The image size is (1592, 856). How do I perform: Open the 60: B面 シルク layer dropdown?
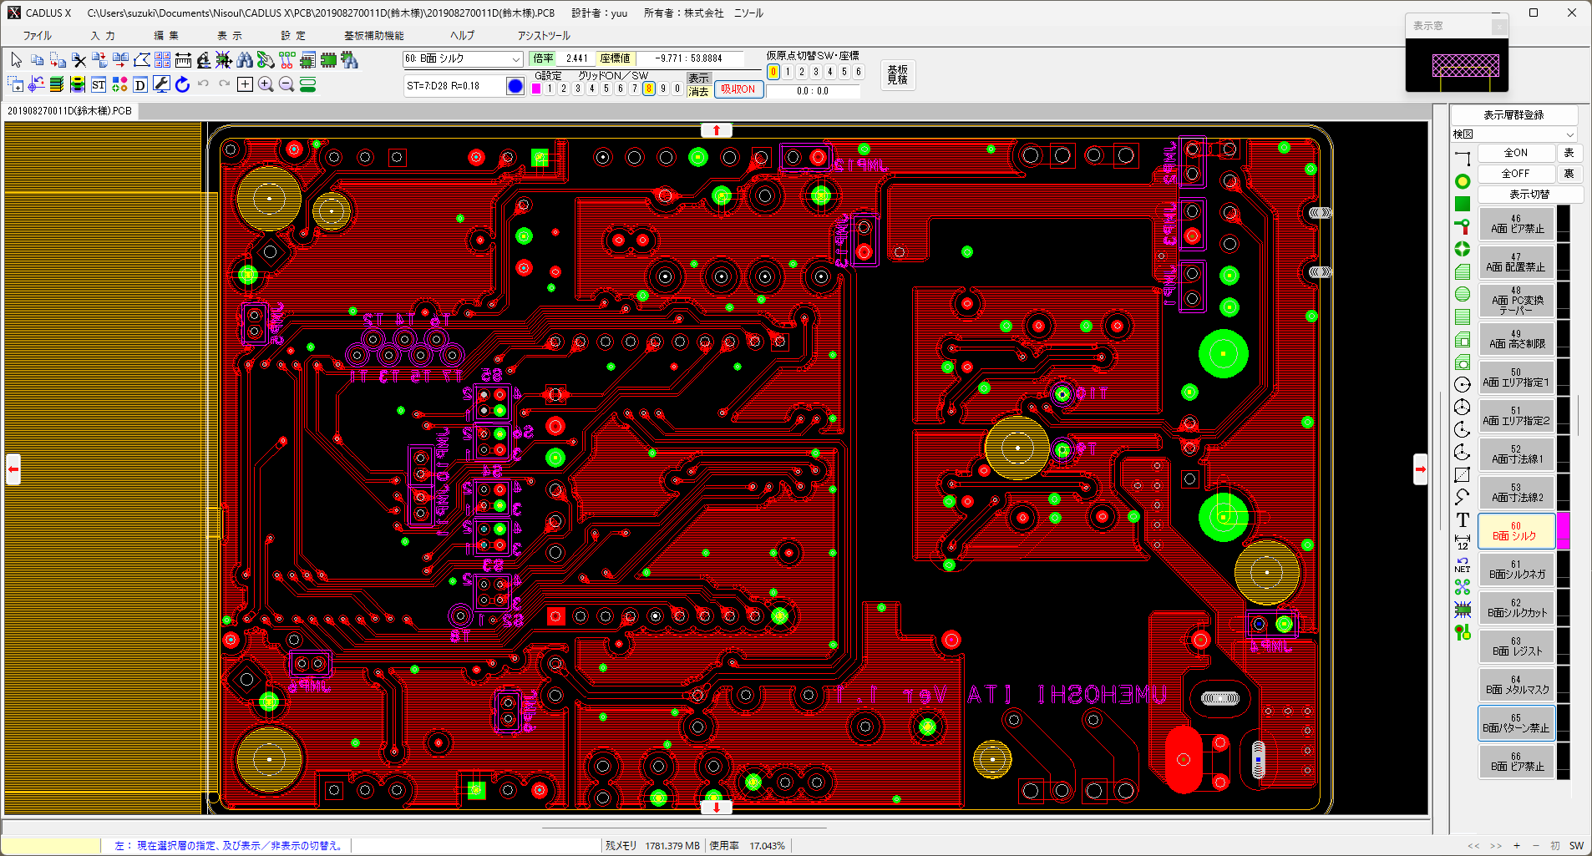click(x=516, y=58)
